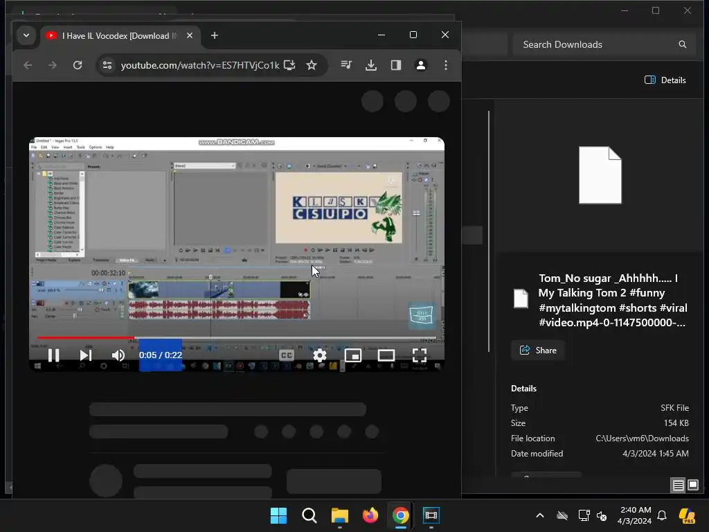The image size is (709, 532).
Task: Reload the Chrome page
Action: 78,65
